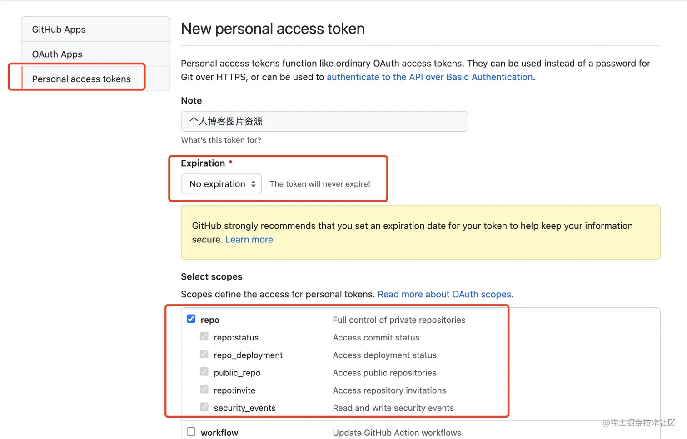Click the public_repo scope label
687x439 pixels.
[x=237, y=373]
